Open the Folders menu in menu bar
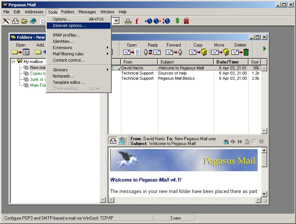 click(67, 12)
